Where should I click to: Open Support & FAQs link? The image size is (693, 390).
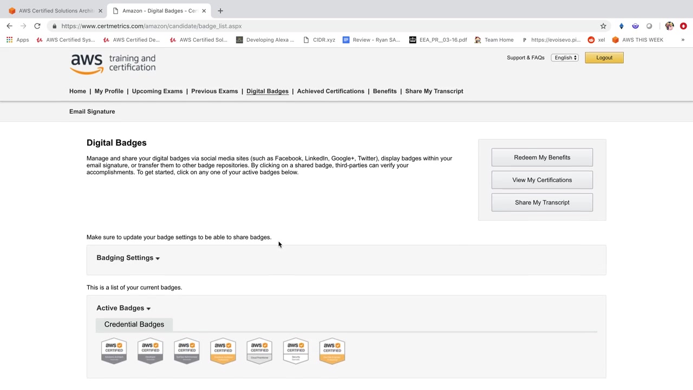[526, 57]
